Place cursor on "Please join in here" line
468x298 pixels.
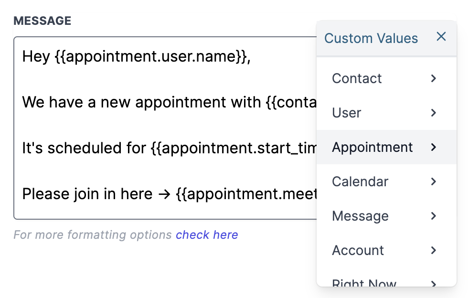click(87, 194)
